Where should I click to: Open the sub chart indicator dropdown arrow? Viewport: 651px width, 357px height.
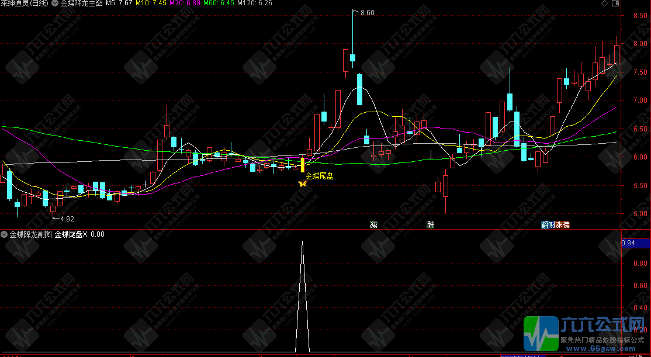[x=5, y=234]
